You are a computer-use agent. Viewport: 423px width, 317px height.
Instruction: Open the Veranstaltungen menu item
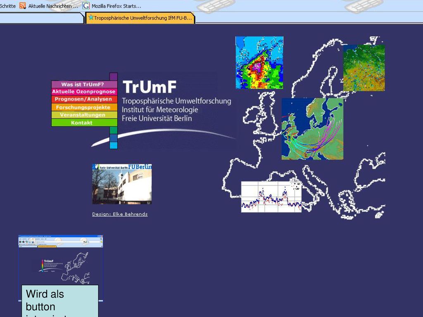(84, 115)
